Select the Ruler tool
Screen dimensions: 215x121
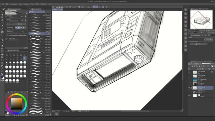(x=2, y=66)
